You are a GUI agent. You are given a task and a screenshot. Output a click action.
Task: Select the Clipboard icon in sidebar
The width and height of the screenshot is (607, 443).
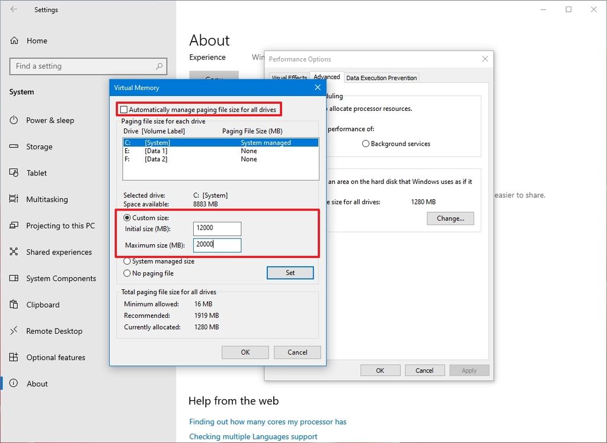tap(14, 304)
